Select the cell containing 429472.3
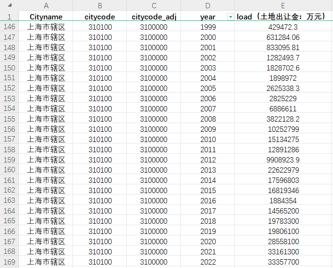This screenshot has width=333, height=268. 283,27
